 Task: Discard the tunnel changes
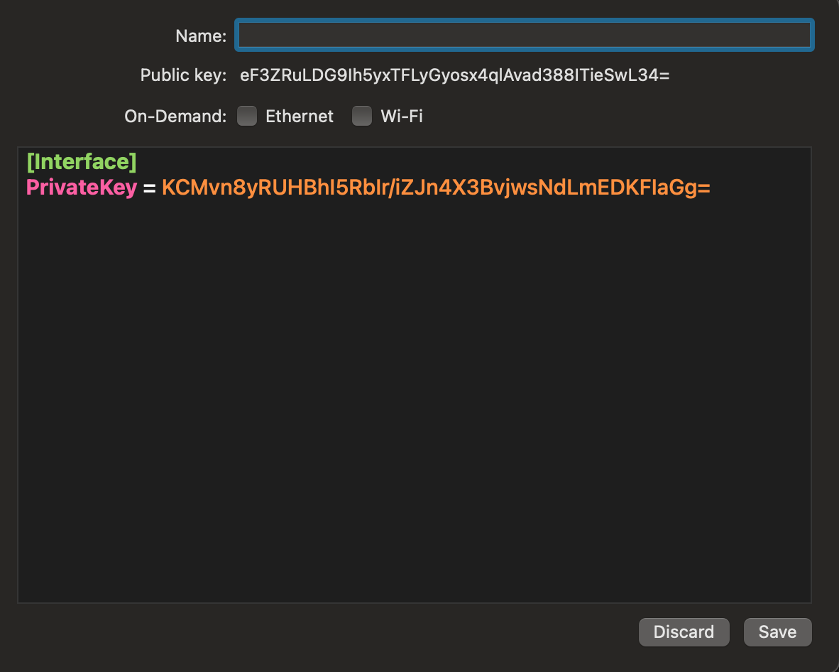pyautogui.click(x=684, y=632)
